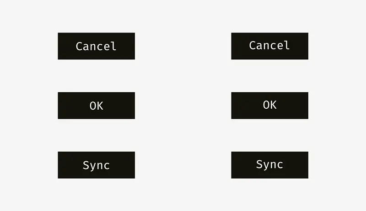Start syncing with the left-hand Sync button
This screenshot has height=211, width=366.
point(96,165)
